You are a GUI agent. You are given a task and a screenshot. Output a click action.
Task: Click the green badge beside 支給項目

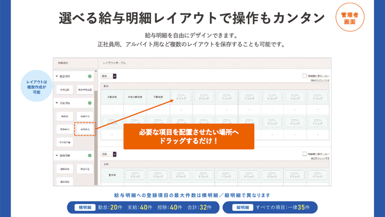coord(90,103)
